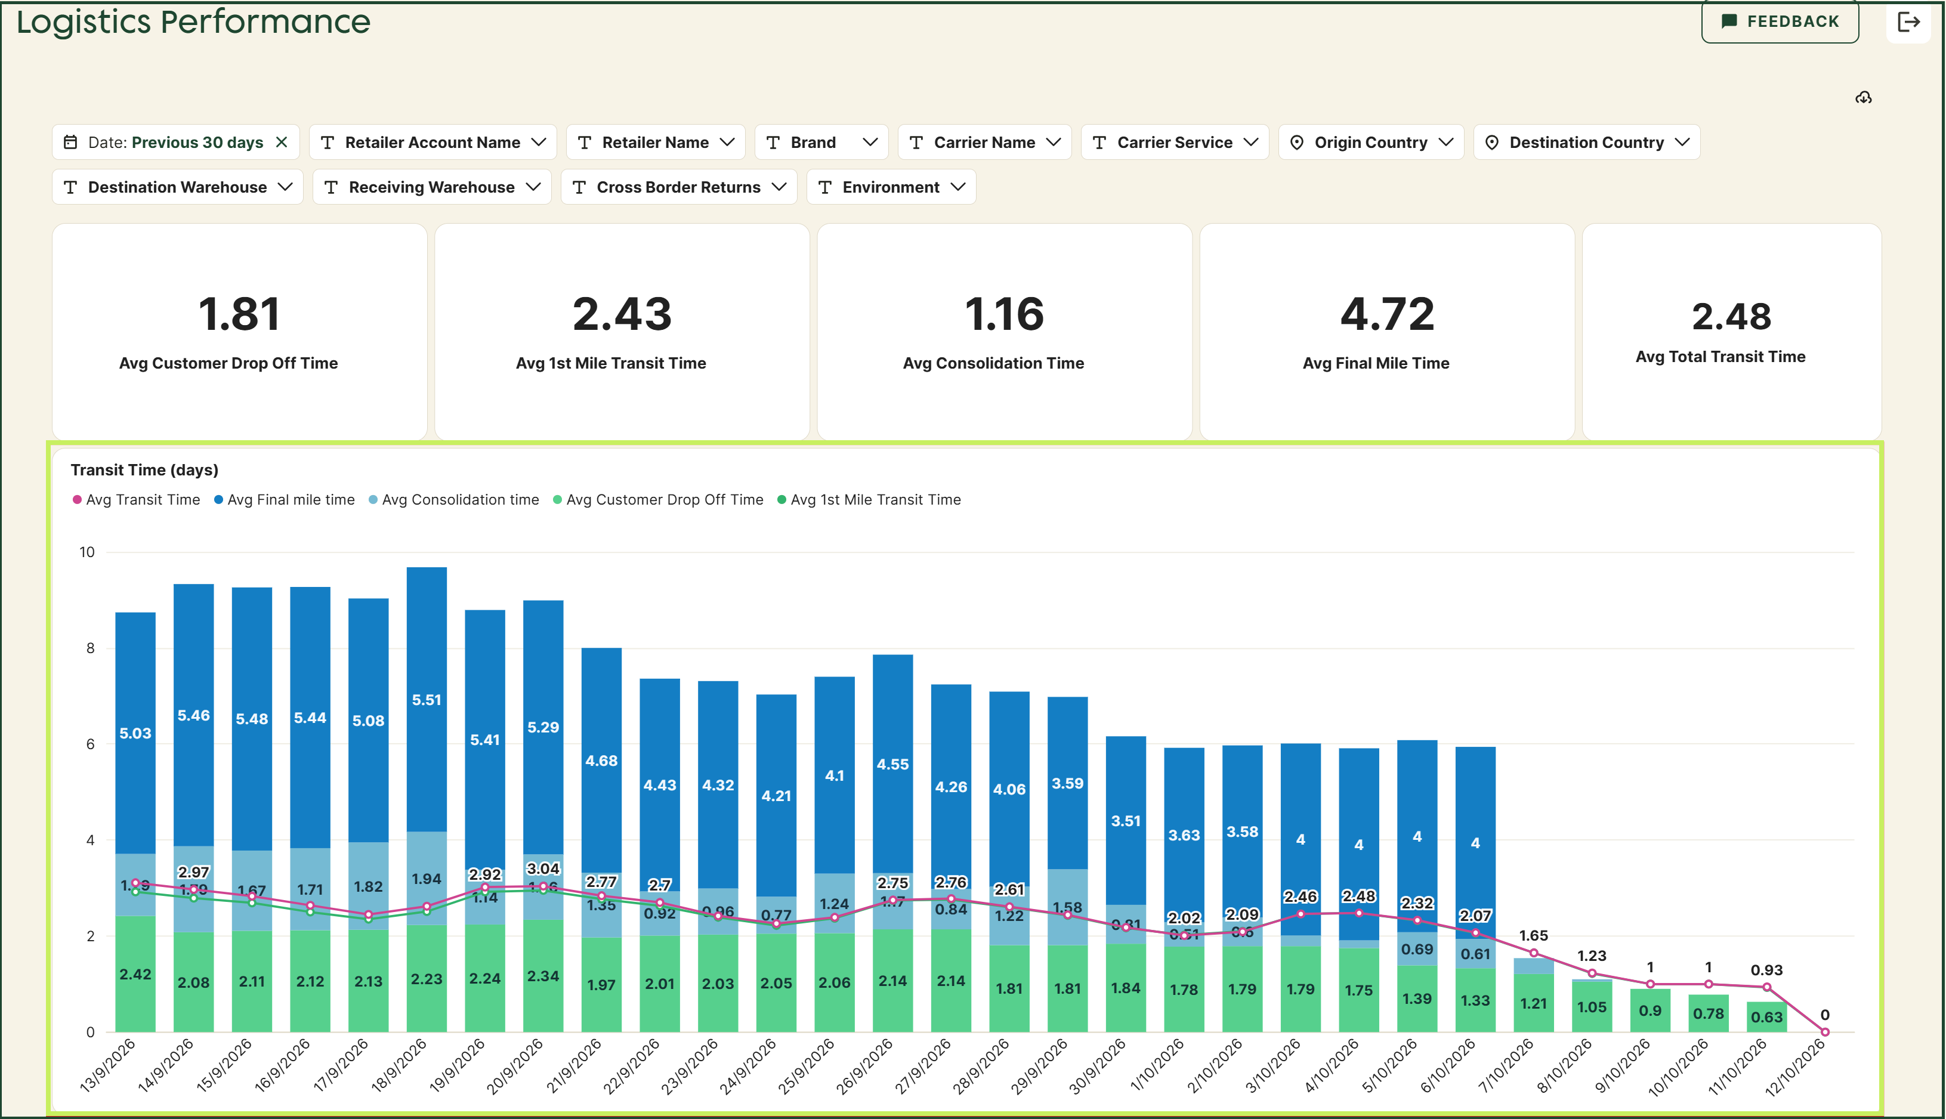This screenshot has height=1119, width=1946.
Task: Open the Feedback button
Action: (x=1780, y=21)
